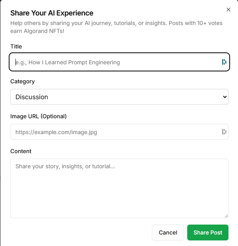Click inside the Content text area

[119, 188]
